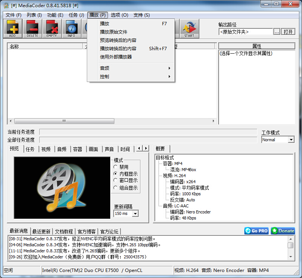Switch to the 任务 settings tab
This screenshot has width=302, height=278.
click(x=30, y=149)
